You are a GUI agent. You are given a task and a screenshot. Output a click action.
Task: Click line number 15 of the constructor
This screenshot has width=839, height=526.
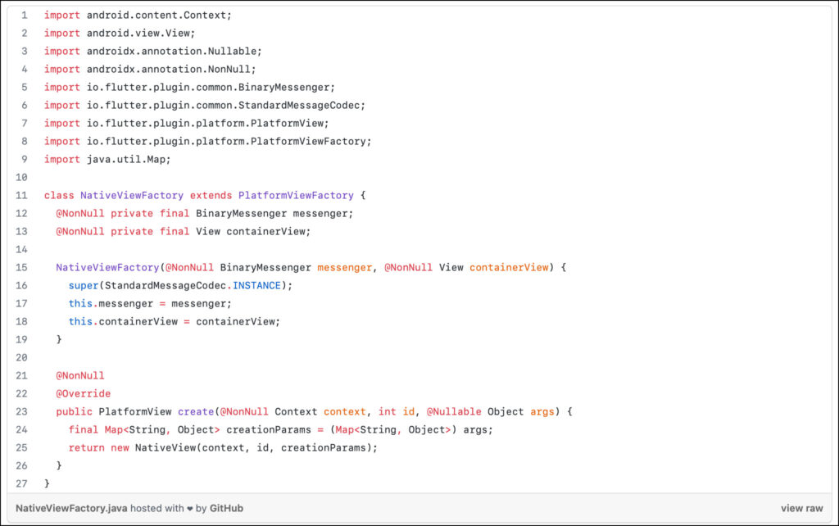coord(22,268)
